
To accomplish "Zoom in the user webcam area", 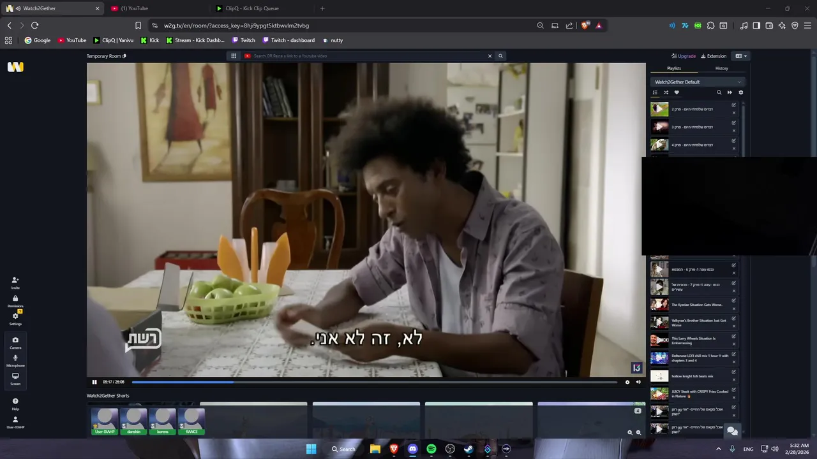I will click(x=630, y=432).
